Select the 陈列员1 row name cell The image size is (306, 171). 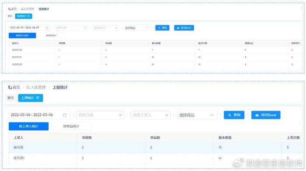19,158
